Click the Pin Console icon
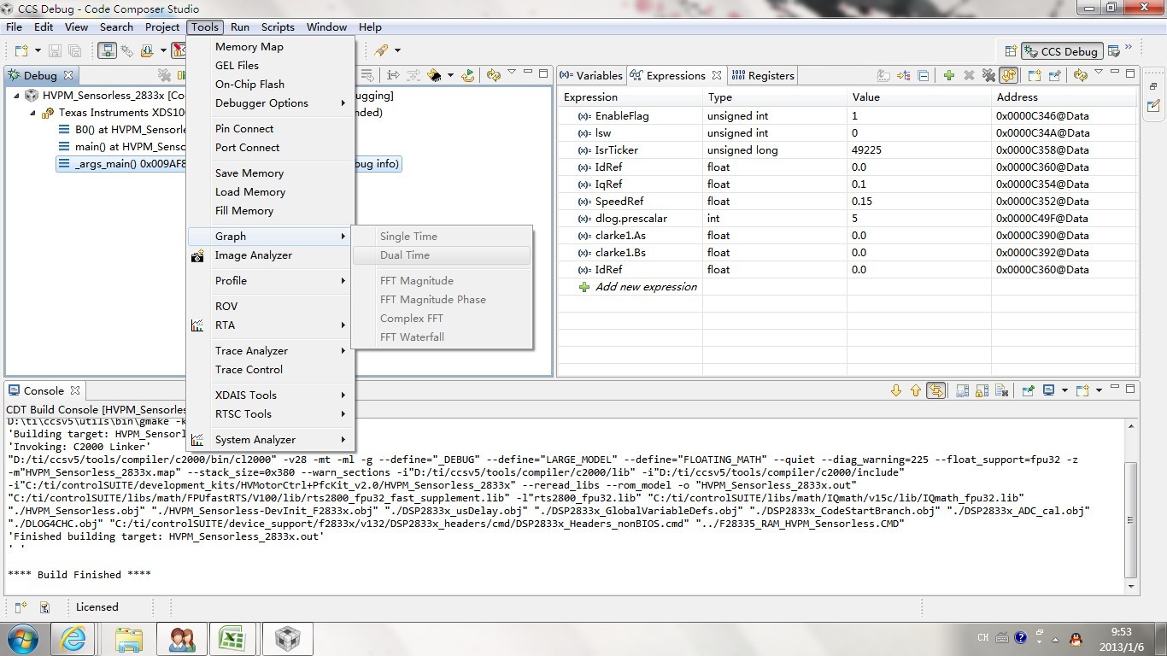1167x656 pixels. click(x=1028, y=390)
